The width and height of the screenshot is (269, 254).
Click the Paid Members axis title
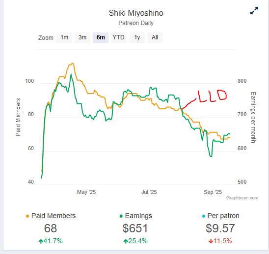[18, 117]
